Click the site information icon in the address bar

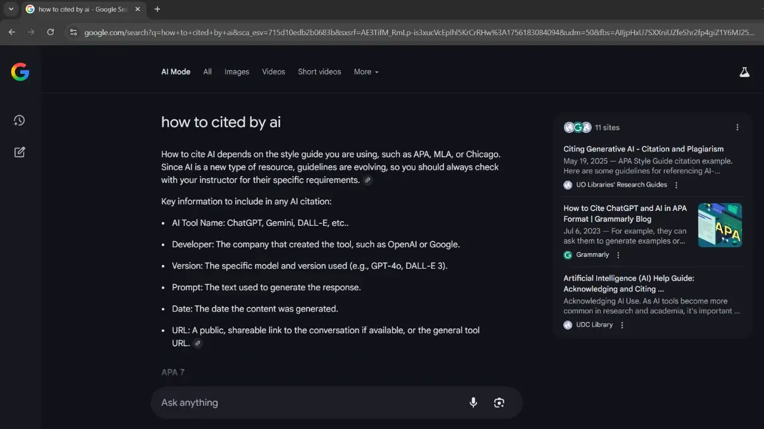tap(73, 32)
